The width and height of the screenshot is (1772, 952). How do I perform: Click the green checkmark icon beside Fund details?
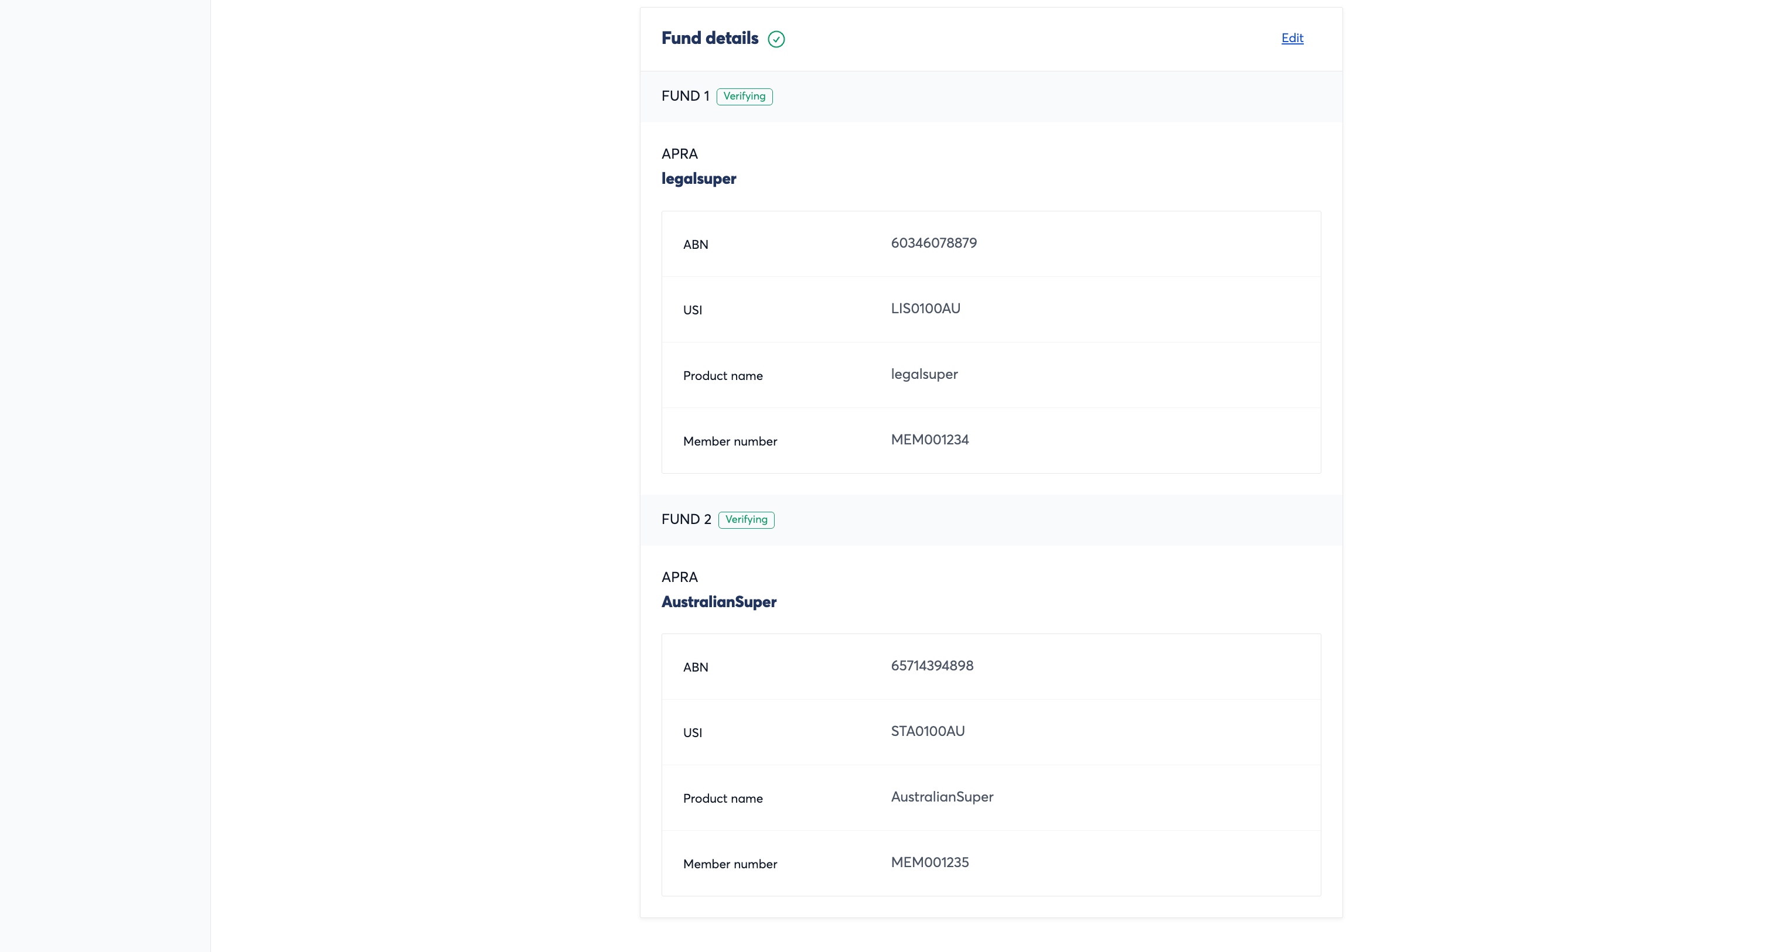776,39
